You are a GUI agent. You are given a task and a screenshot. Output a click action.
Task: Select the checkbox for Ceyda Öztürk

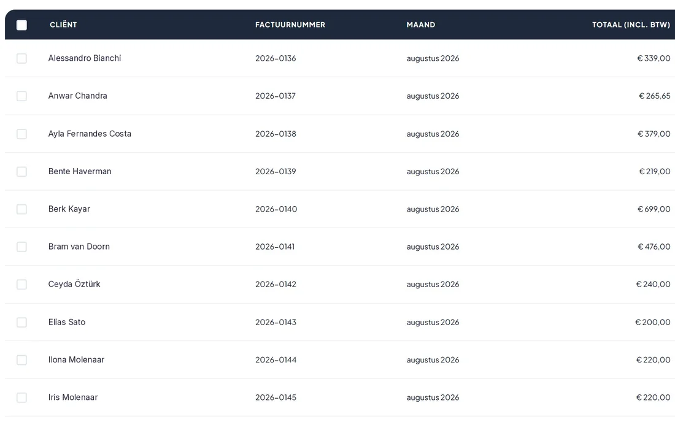pyautogui.click(x=21, y=285)
